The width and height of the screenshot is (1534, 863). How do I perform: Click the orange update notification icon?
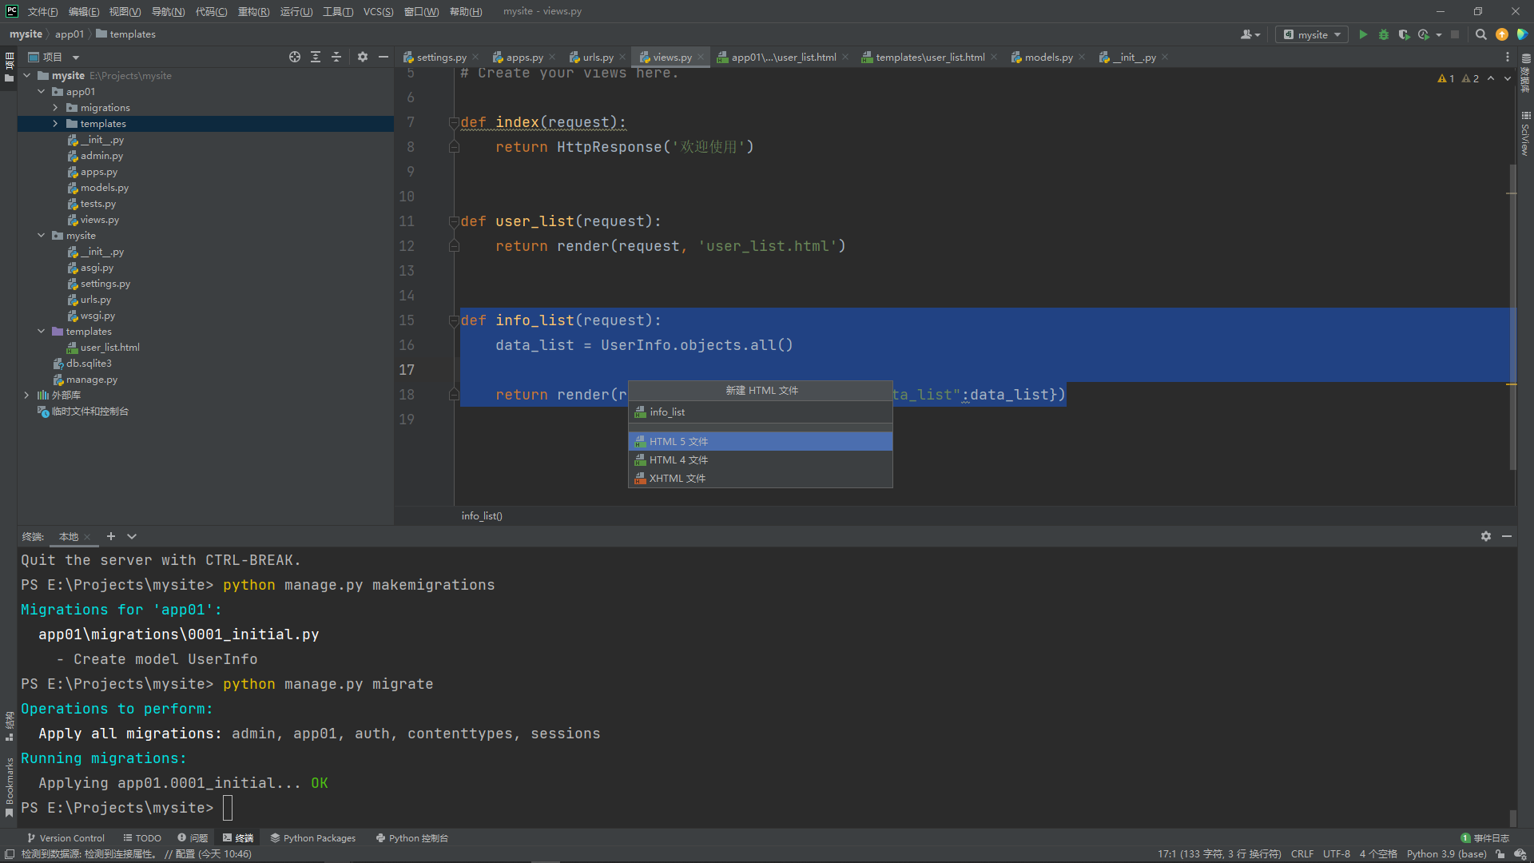pyautogui.click(x=1501, y=34)
